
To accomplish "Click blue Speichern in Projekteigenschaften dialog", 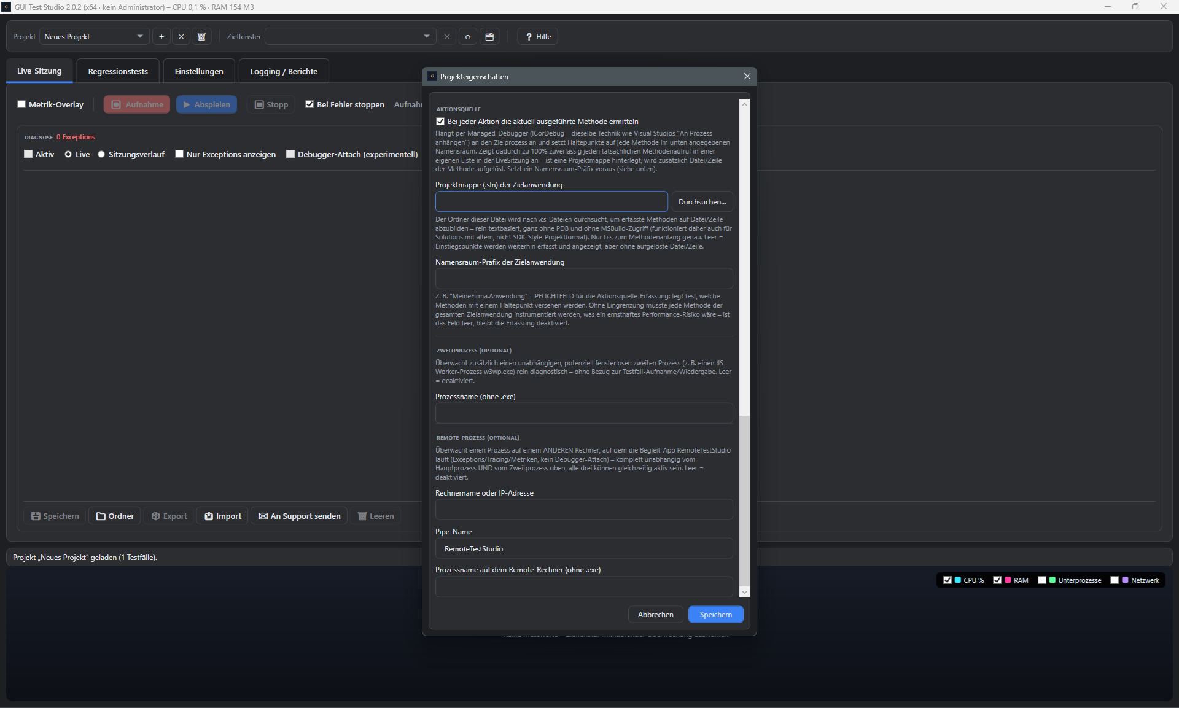I will 715,615.
